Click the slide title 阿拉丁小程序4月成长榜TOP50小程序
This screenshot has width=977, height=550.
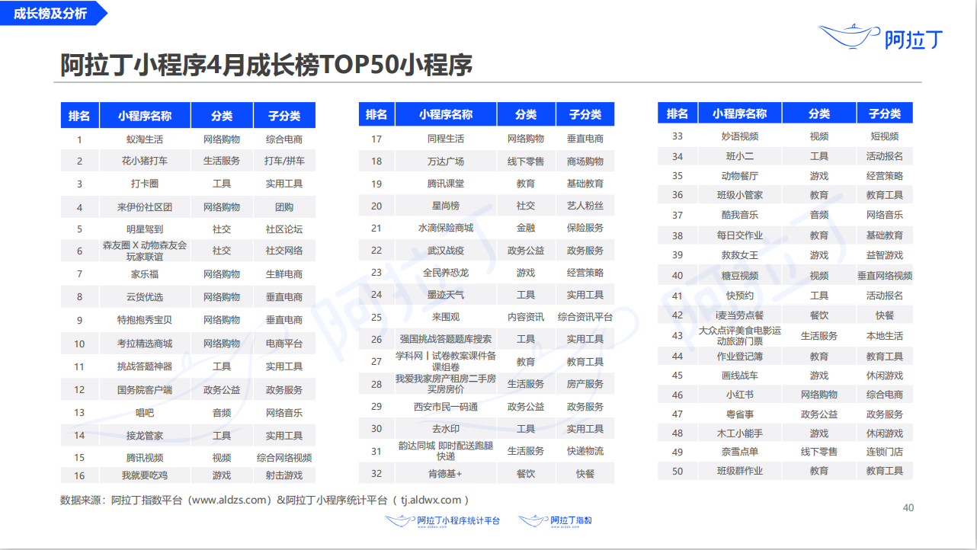(267, 65)
